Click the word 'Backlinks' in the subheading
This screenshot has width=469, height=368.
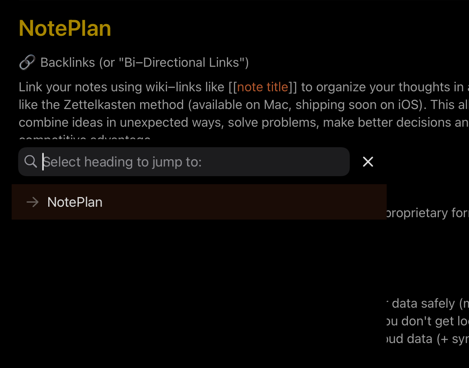(x=67, y=62)
